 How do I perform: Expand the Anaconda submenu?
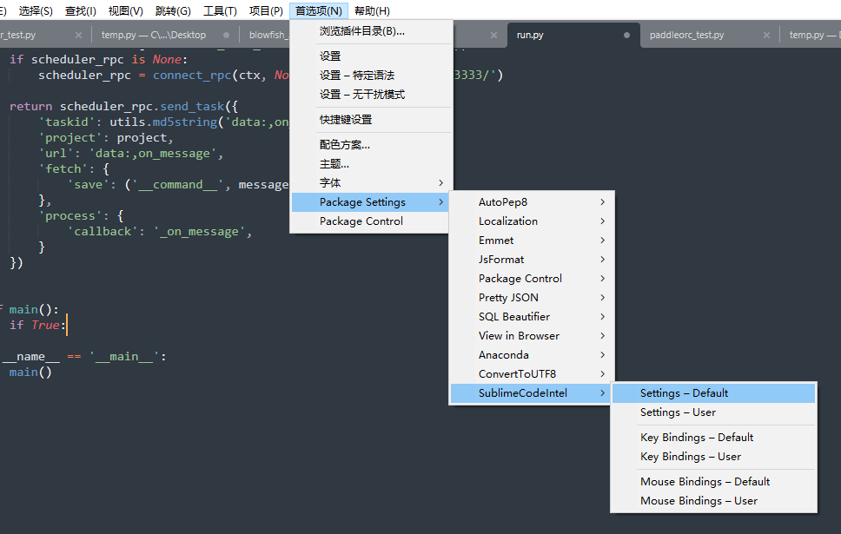(x=532, y=355)
